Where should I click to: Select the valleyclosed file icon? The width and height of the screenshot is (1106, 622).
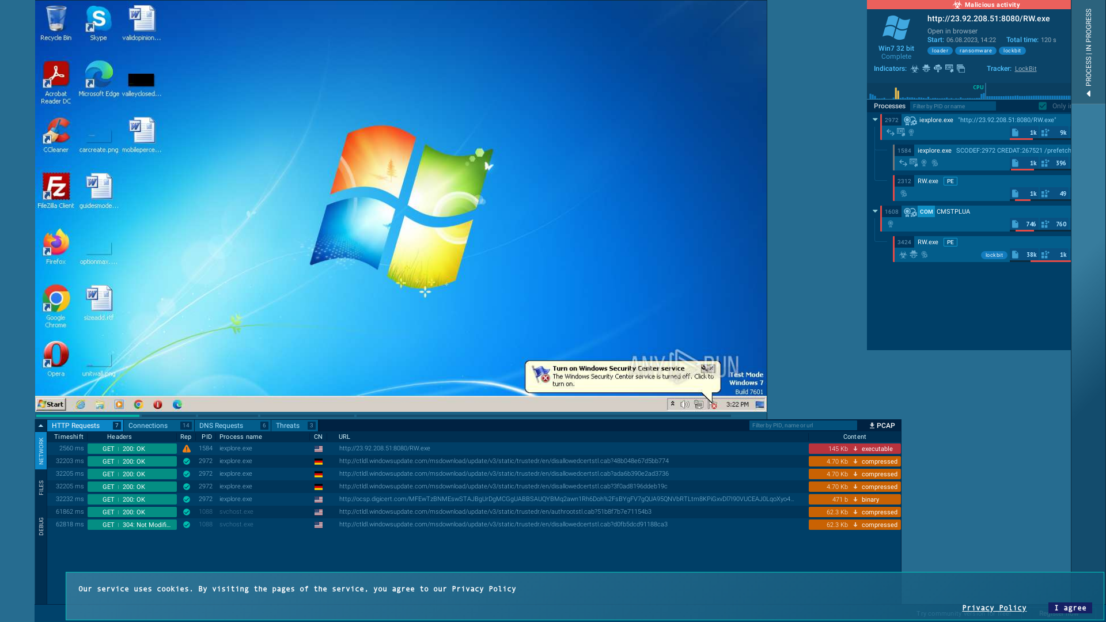click(x=142, y=84)
